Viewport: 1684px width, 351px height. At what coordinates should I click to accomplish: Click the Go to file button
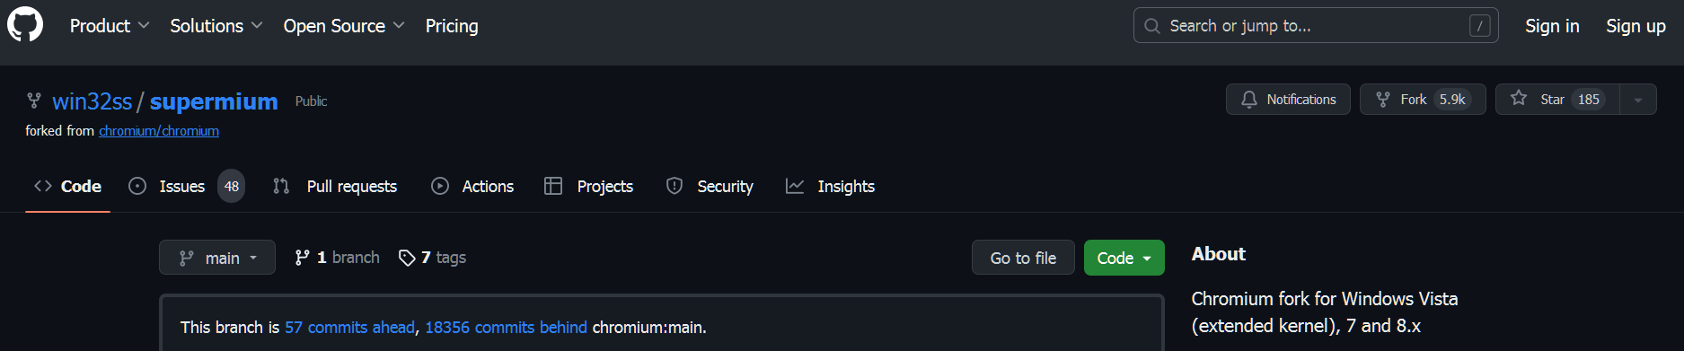1023,258
